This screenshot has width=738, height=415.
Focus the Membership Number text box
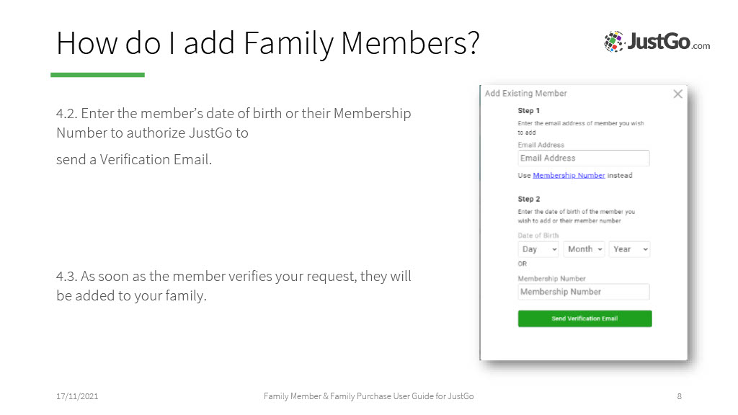tap(584, 292)
